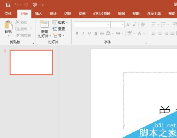Open Customize Quick Access Toolbar arrow
Image resolution: width=177 pixels, height=138 pixels.
coord(43,5)
